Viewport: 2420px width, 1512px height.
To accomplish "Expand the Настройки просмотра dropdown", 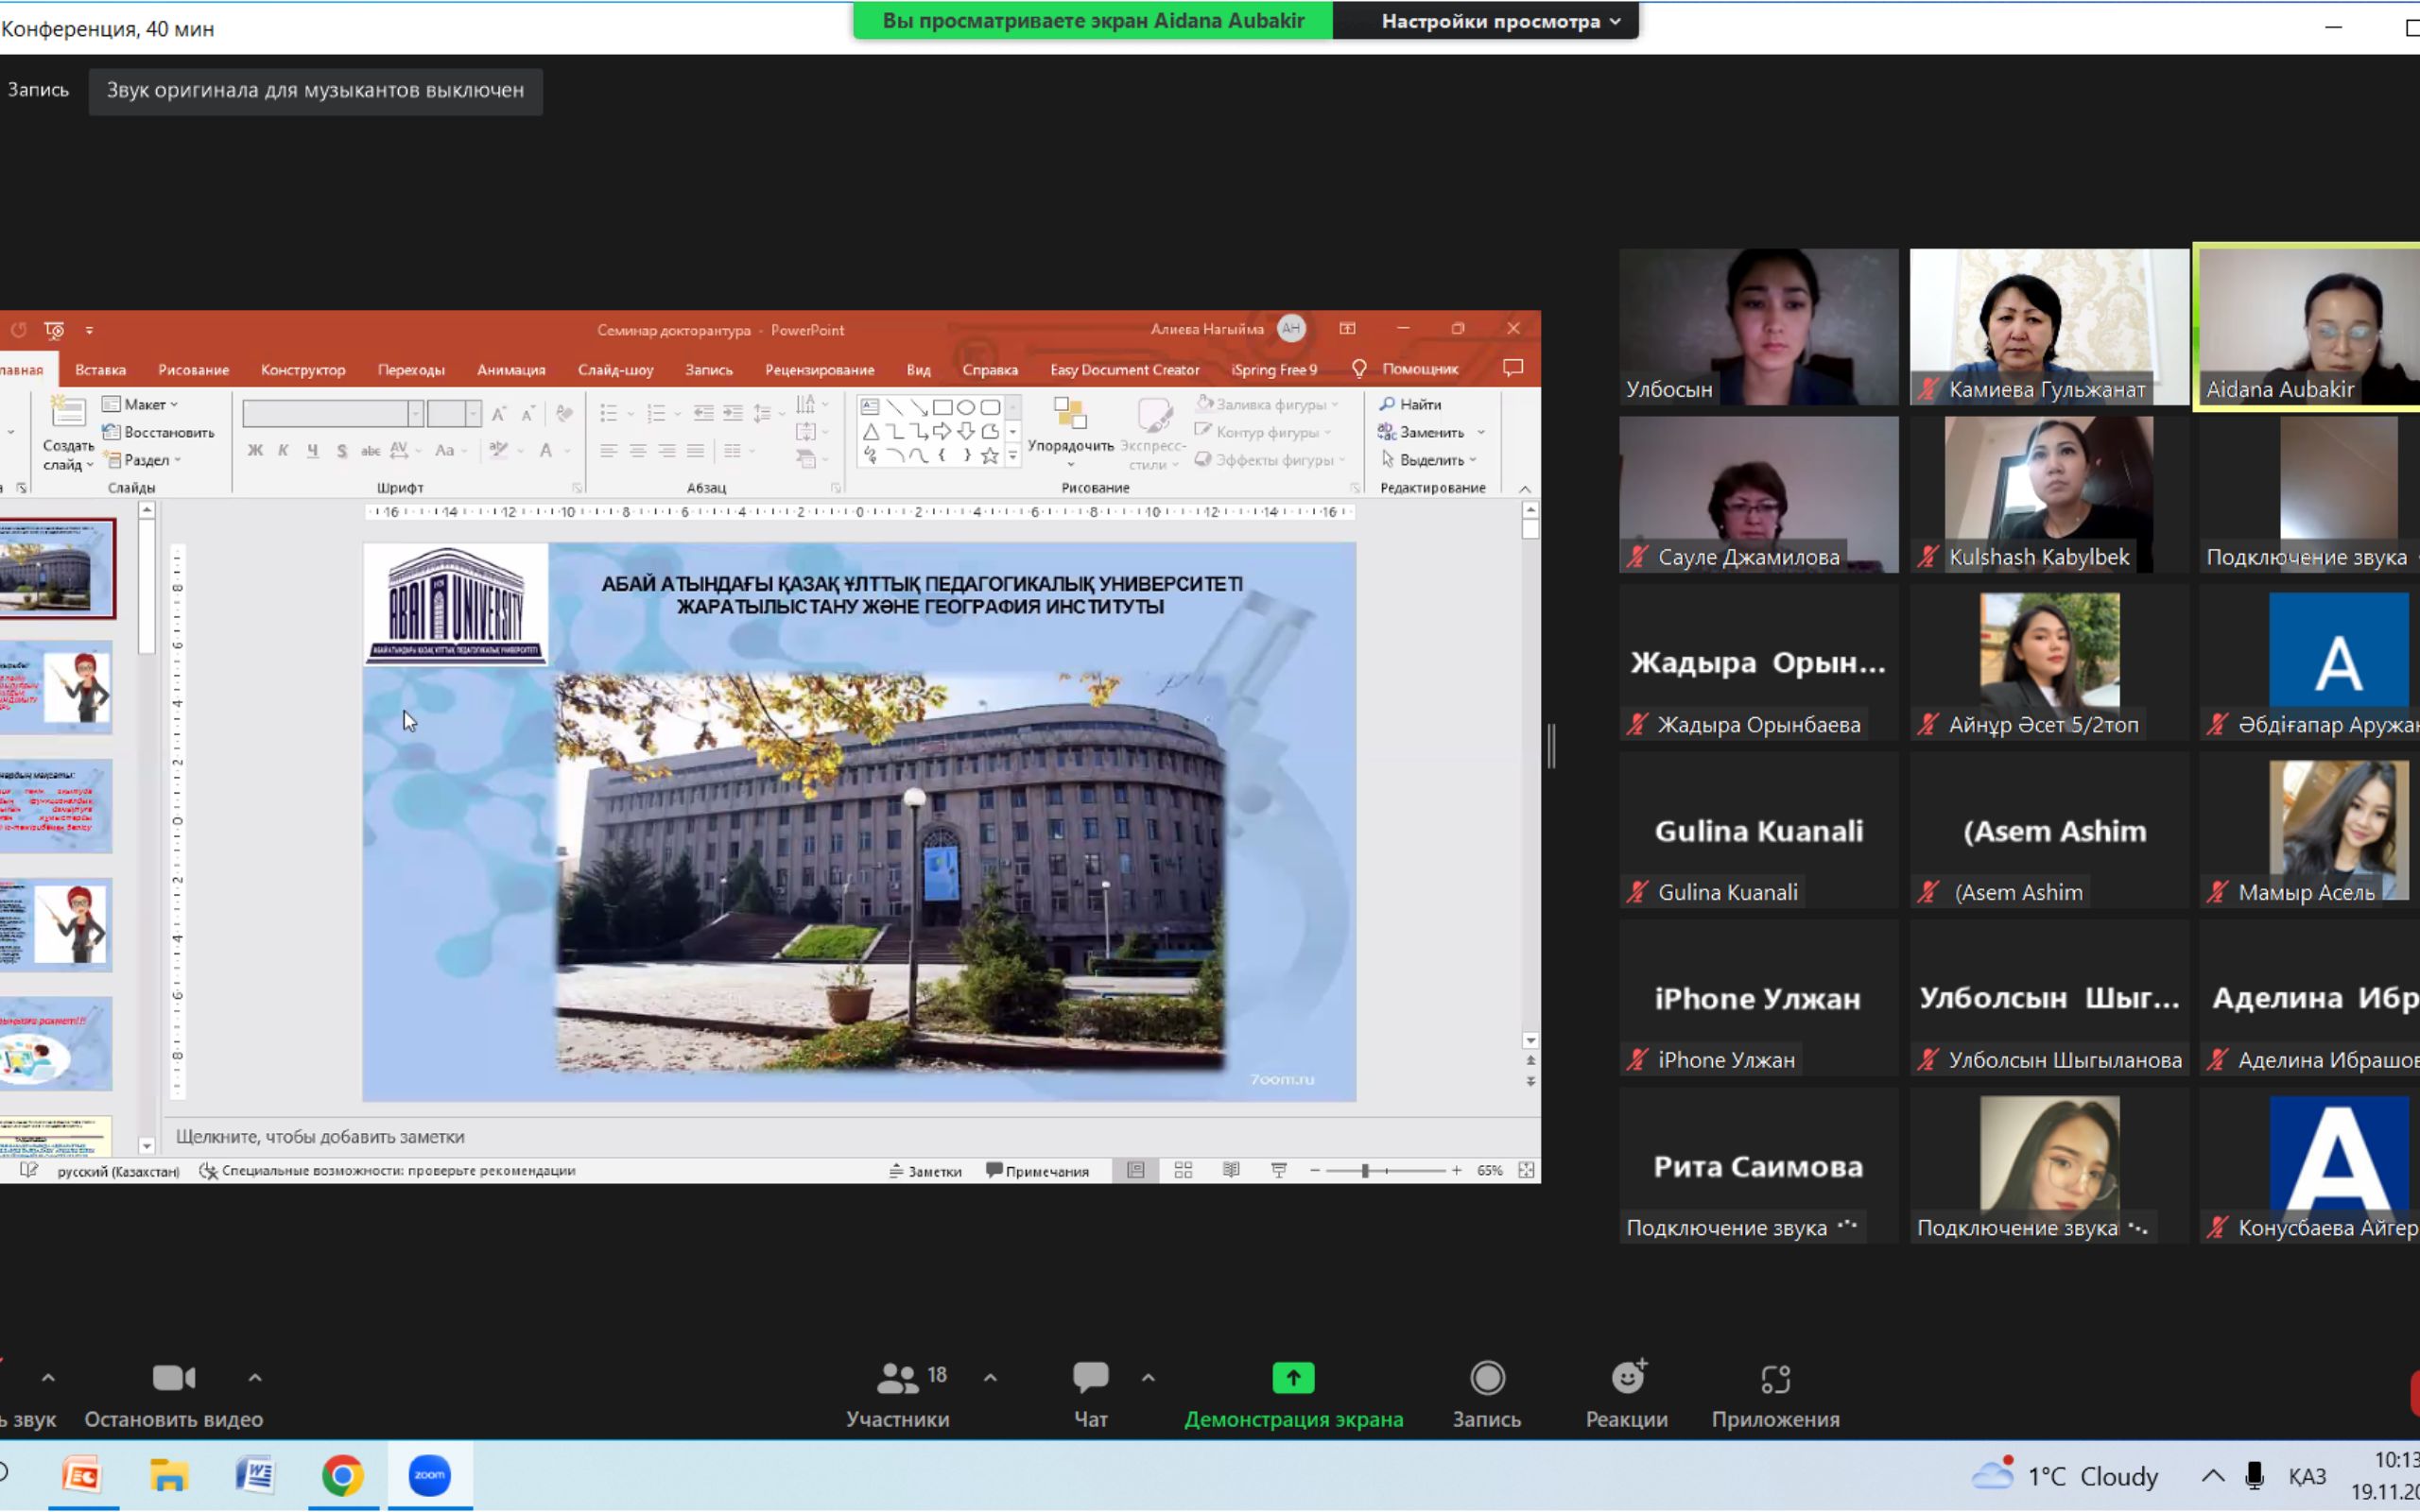I will [x=1500, y=21].
